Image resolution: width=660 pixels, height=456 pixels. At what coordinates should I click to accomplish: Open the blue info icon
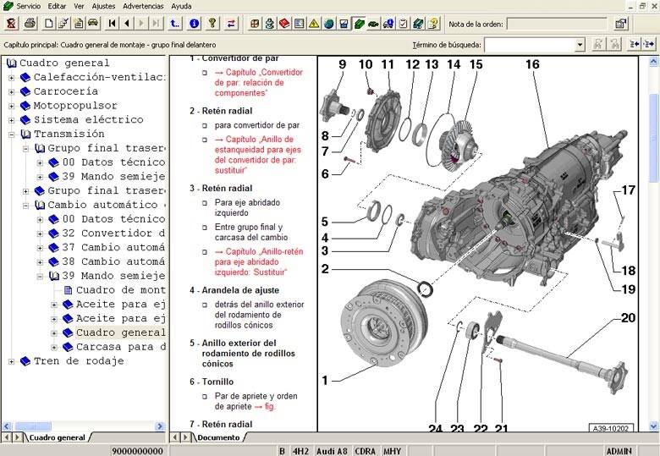(x=194, y=23)
